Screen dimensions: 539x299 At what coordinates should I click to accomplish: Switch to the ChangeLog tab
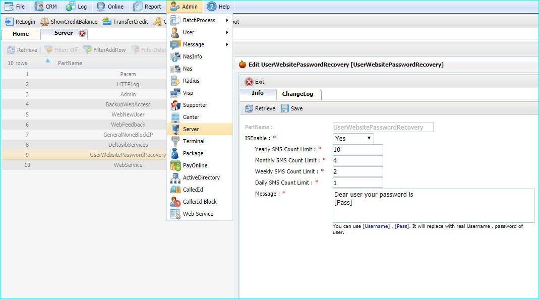[x=297, y=94]
